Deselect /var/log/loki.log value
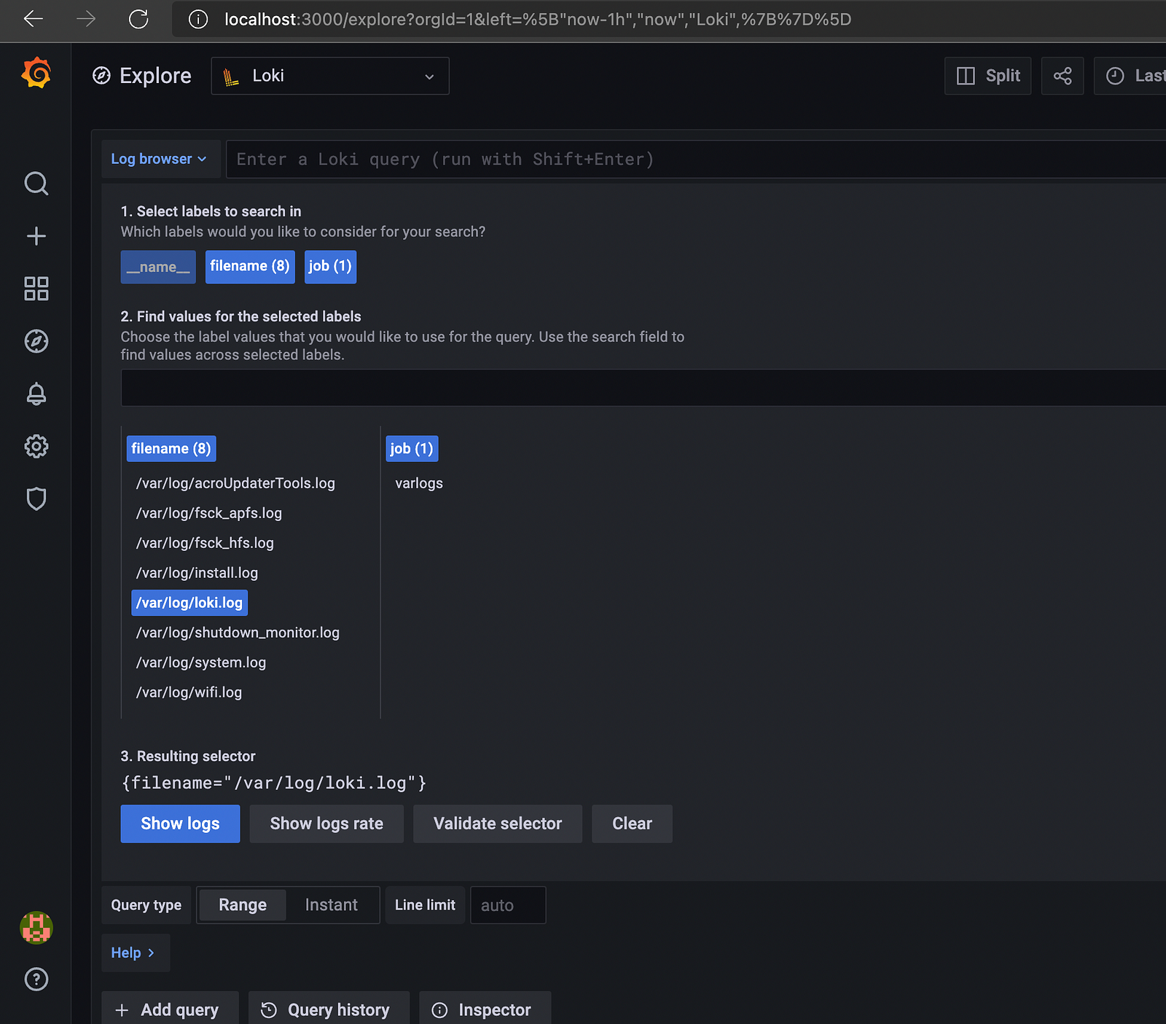Screen dimensions: 1166x1024 189,603
